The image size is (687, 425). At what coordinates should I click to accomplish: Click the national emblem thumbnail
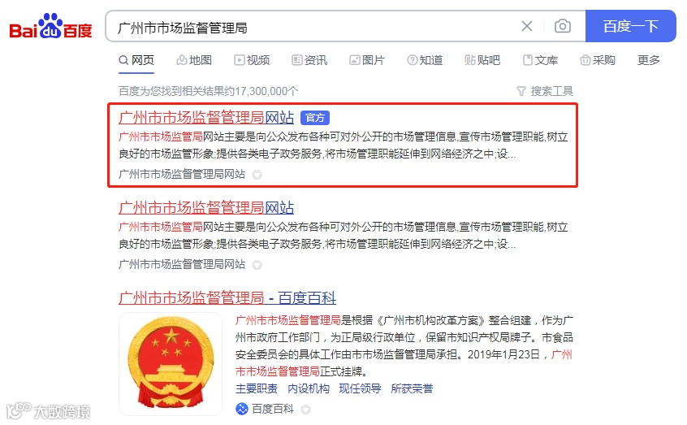pyautogui.click(x=171, y=363)
